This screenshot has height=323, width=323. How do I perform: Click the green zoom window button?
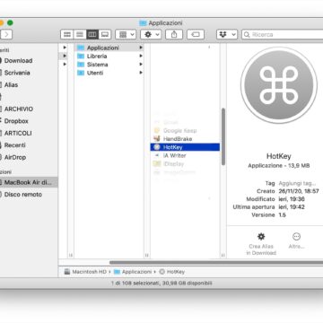click(10, 22)
